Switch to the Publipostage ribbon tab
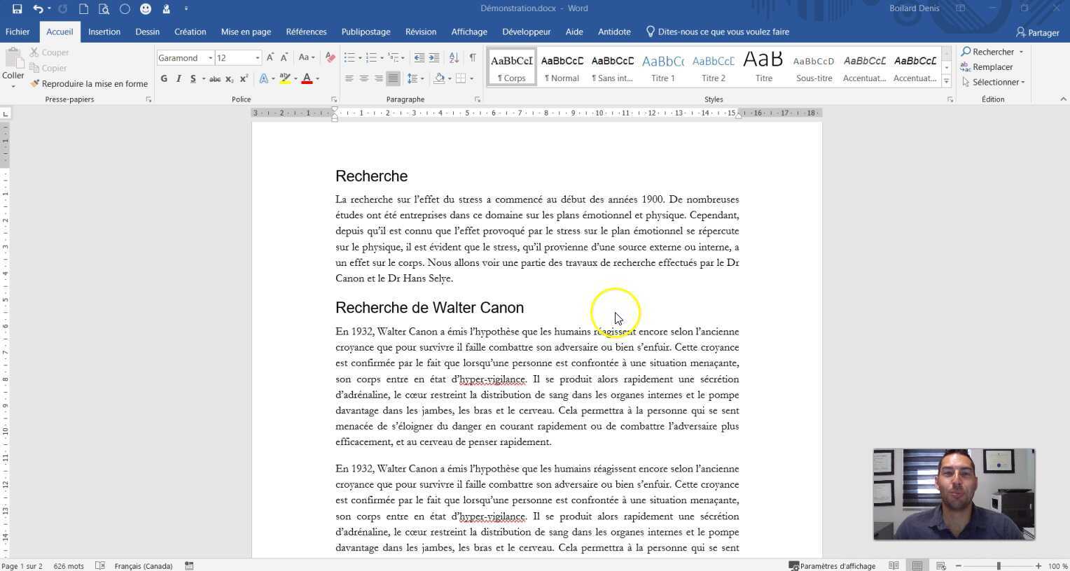The height and width of the screenshot is (571, 1070). tap(366, 31)
